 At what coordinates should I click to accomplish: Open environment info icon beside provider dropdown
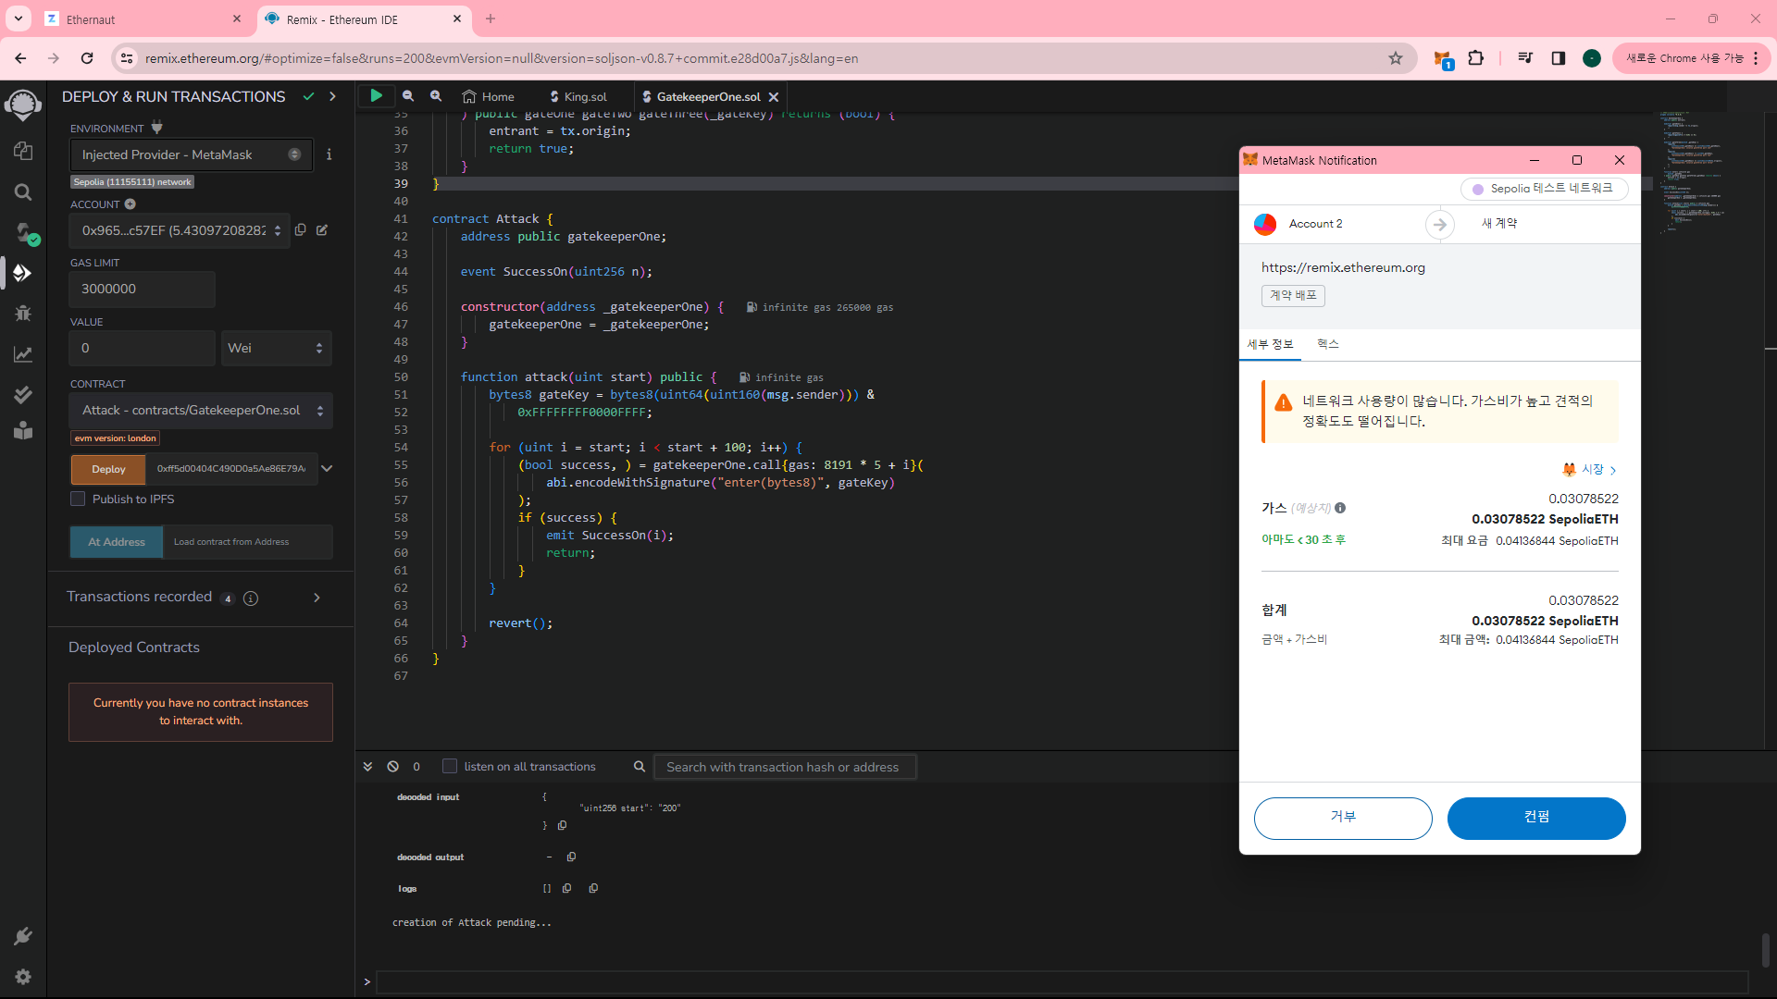(x=329, y=154)
